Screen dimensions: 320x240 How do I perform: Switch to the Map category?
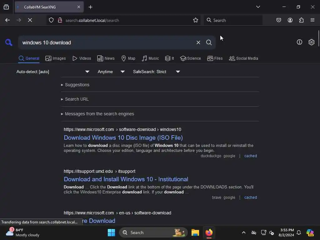click(x=128, y=58)
